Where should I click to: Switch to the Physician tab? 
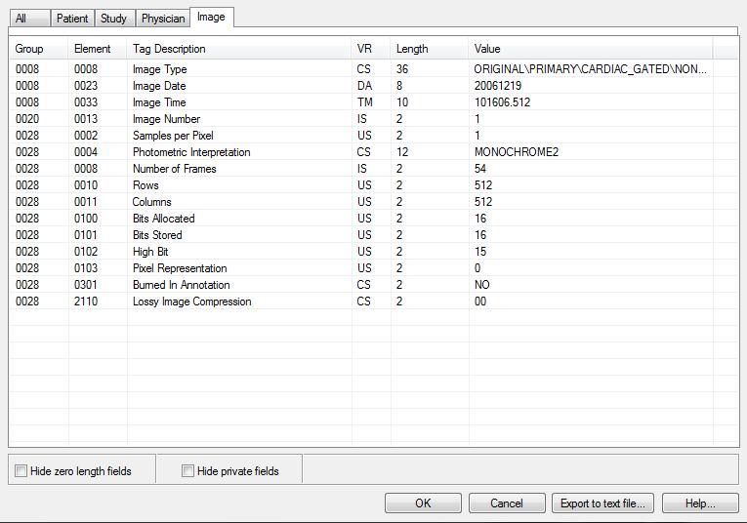point(163,19)
